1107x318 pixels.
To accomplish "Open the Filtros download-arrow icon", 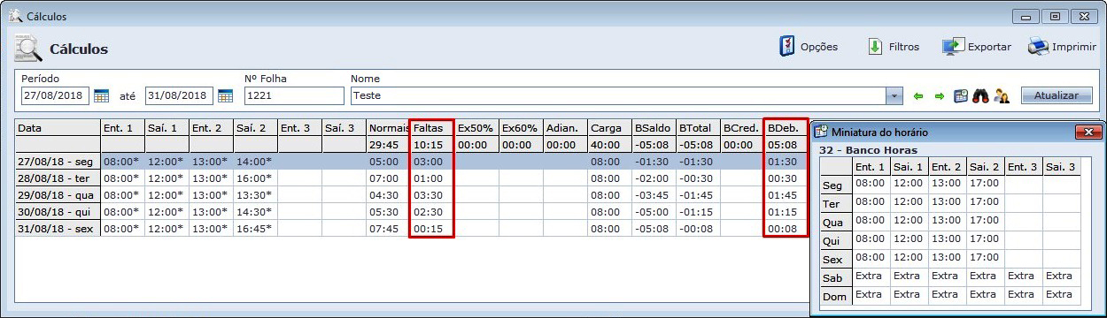I will pyautogui.click(x=875, y=47).
